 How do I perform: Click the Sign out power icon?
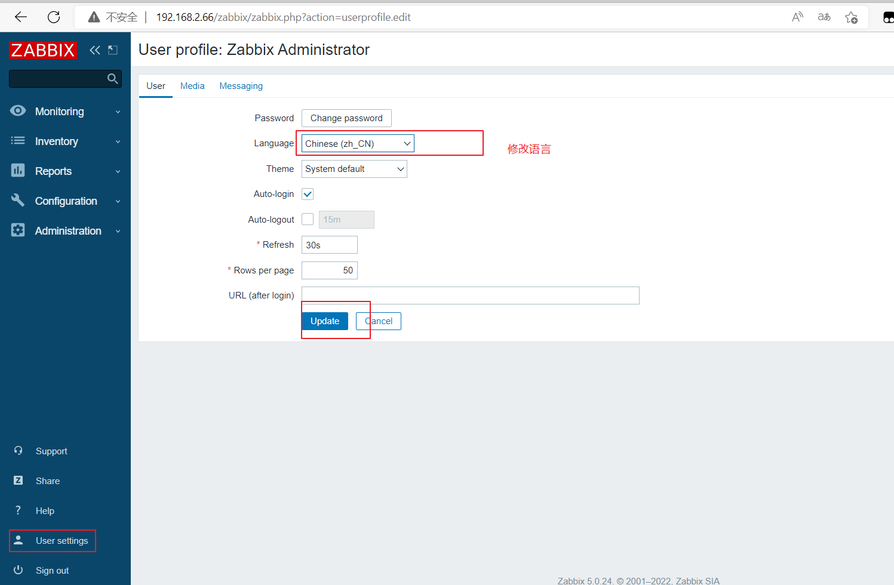pyautogui.click(x=19, y=570)
